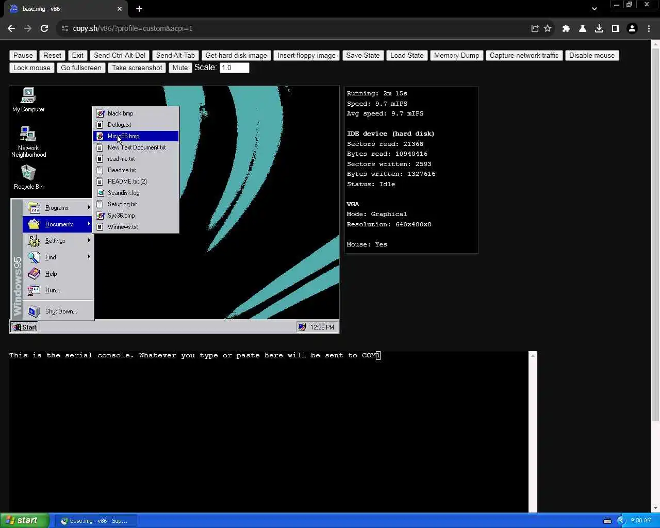This screenshot has height=528, width=660.
Task: Click the Settings gear icon in Start menu
Action: [x=34, y=241]
